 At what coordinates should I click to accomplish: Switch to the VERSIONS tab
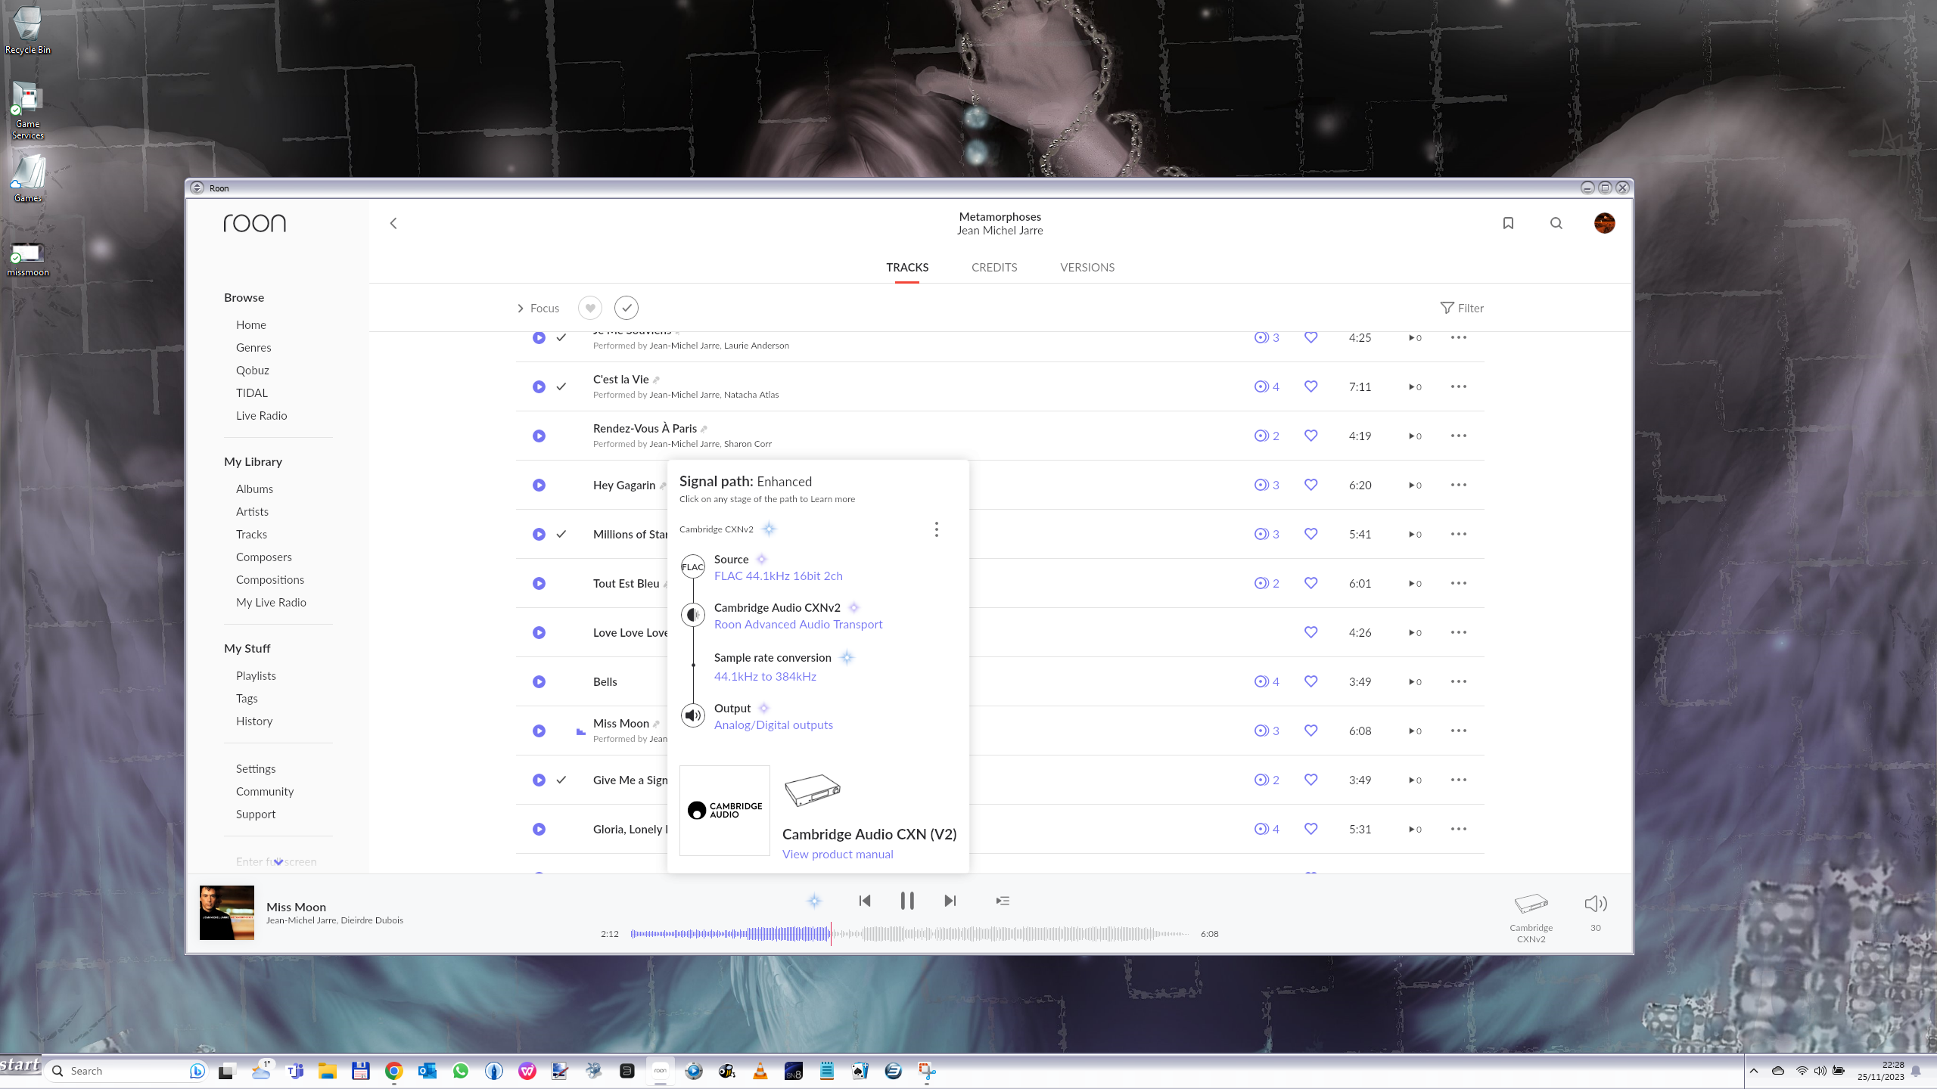[1087, 267]
